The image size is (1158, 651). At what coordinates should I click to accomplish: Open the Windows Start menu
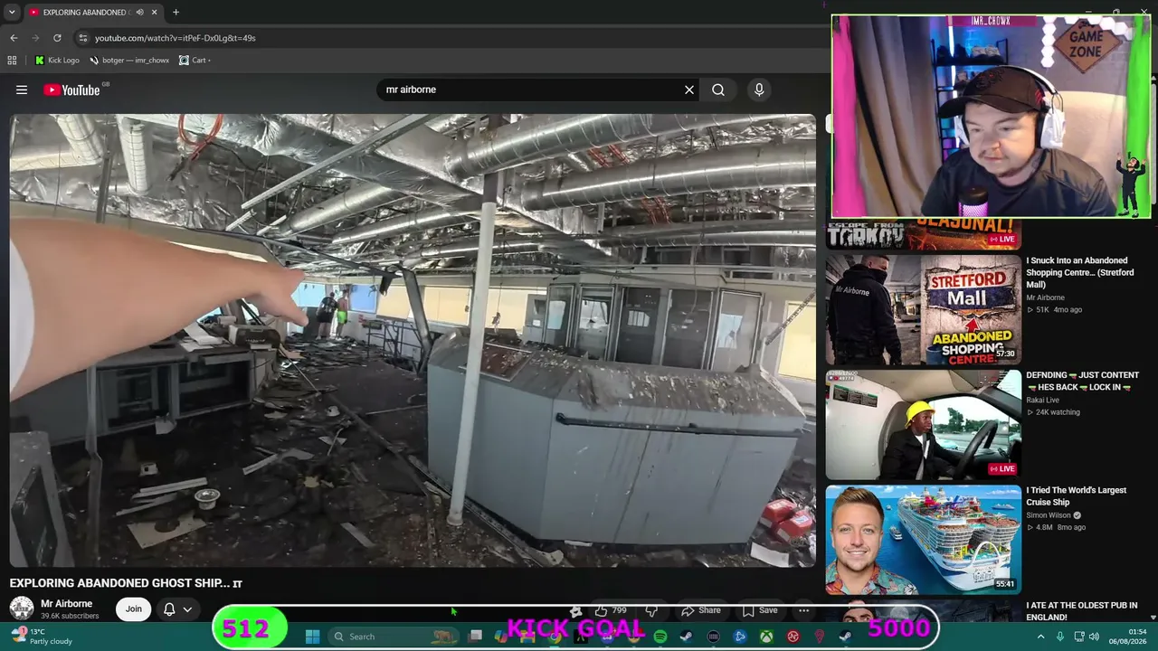click(312, 637)
